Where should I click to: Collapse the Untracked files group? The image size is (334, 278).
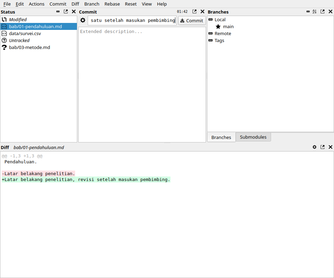click(19, 40)
